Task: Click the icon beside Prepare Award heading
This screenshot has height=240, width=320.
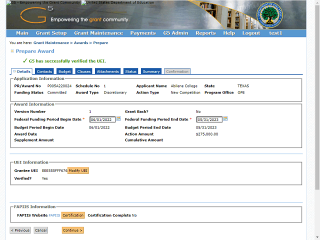Action: coord(12,51)
